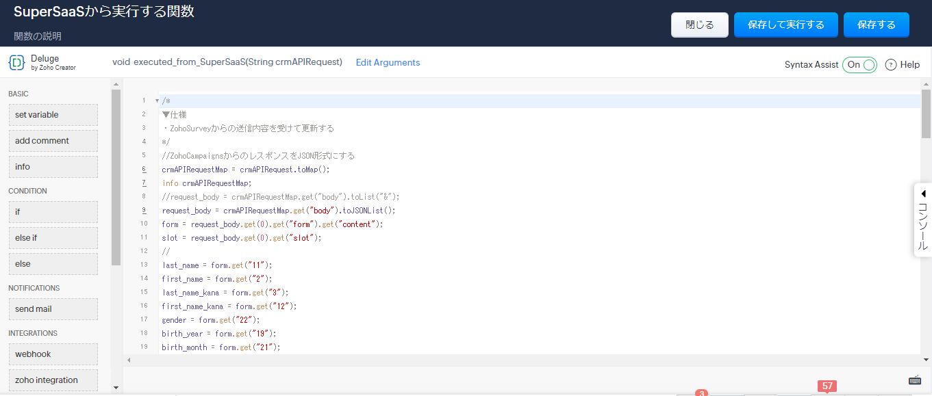
Task: Select the else block
Action: (x=53, y=264)
